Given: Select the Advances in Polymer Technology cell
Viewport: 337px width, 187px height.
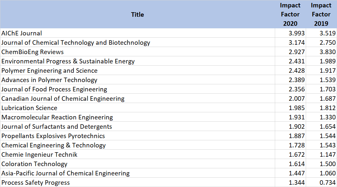Looking at the screenshot, I should 49,80.
